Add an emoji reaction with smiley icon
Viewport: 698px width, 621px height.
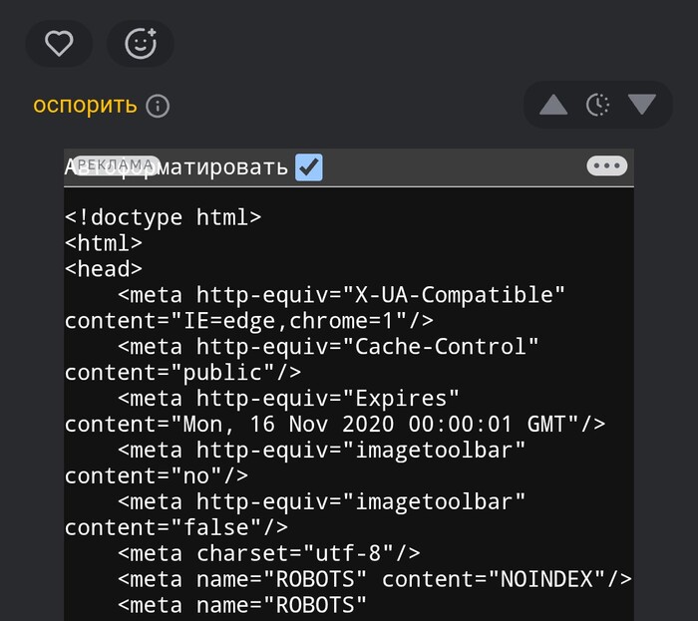click(141, 44)
